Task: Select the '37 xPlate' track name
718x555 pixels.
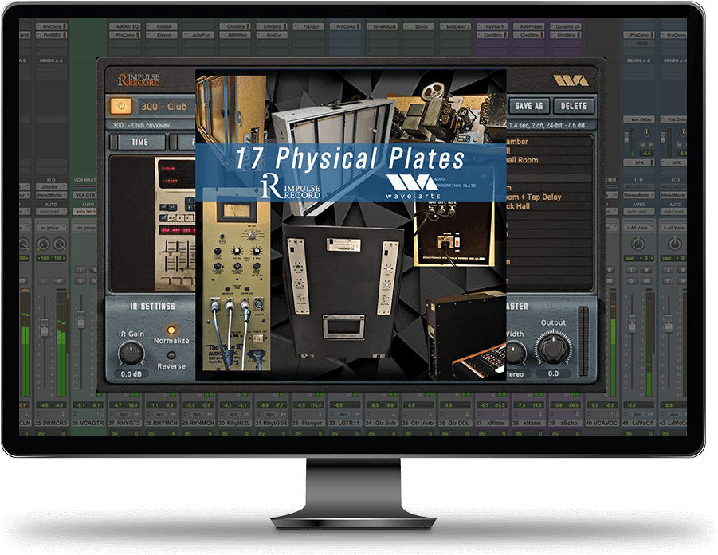Action: [491, 424]
